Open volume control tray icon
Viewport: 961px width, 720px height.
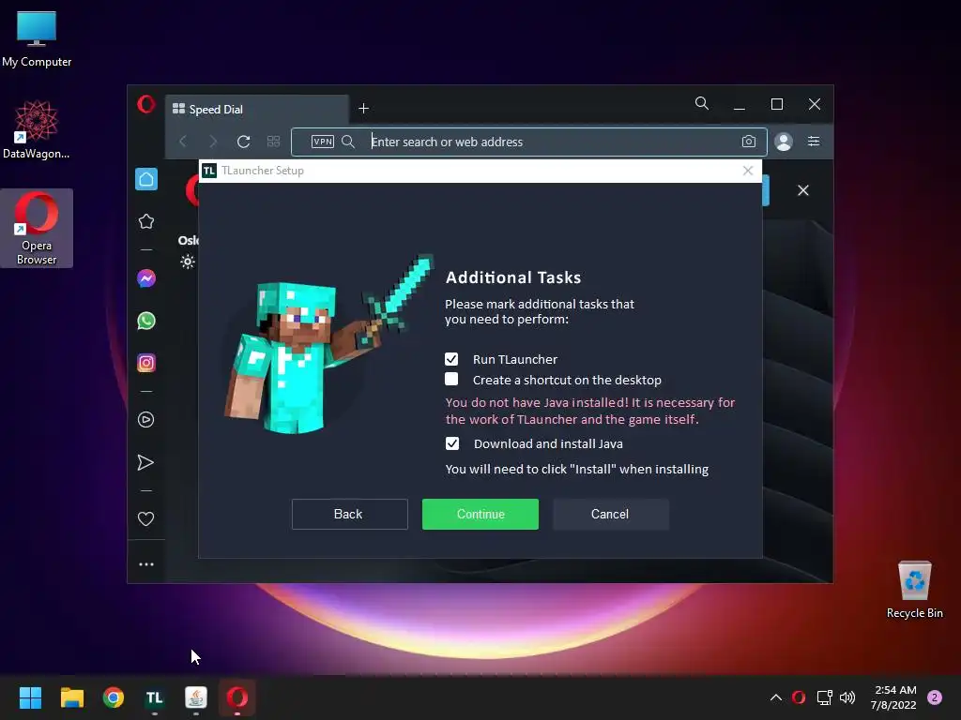point(847,697)
